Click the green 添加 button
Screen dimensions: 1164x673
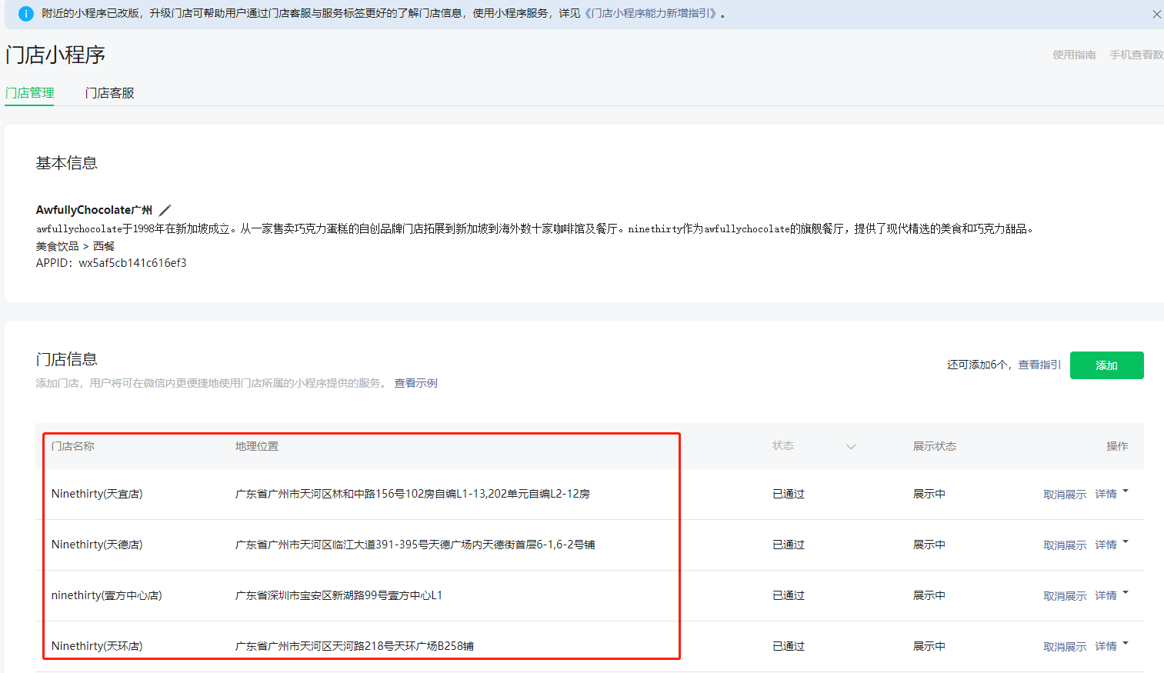[x=1106, y=365]
